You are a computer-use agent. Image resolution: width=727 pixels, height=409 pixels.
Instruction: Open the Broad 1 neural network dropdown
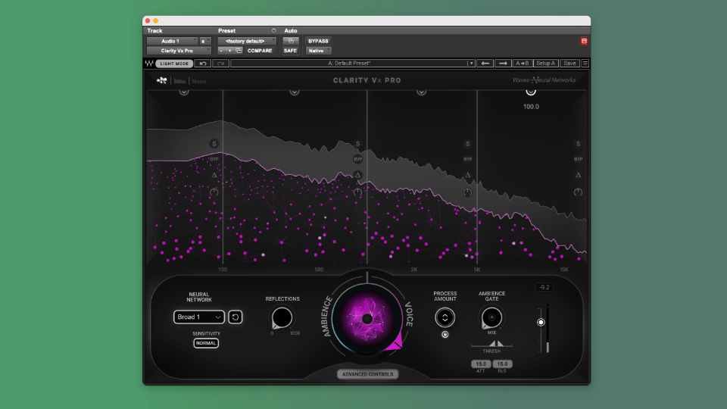[x=199, y=317]
